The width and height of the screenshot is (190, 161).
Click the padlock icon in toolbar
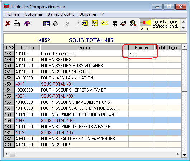pos(56,24)
